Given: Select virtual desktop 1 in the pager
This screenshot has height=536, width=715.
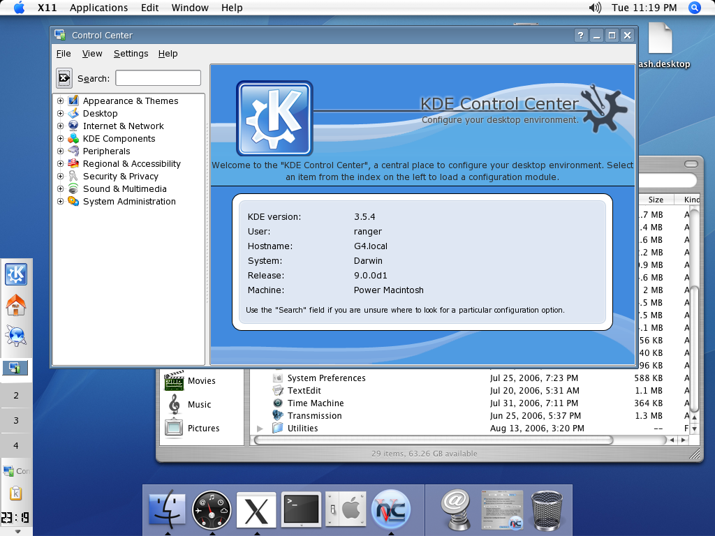Looking at the screenshot, I should (x=15, y=368).
